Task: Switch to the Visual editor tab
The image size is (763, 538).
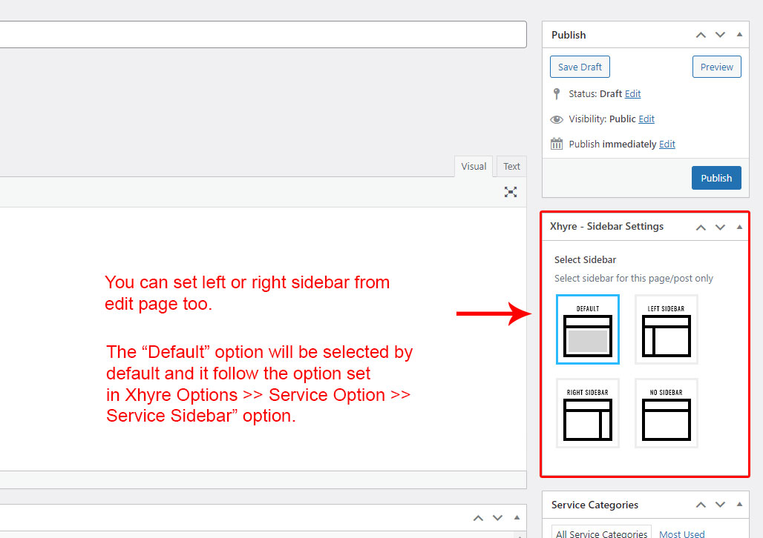Action: [474, 167]
